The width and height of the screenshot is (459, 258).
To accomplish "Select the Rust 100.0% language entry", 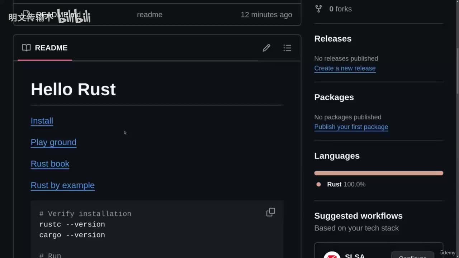I will [x=346, y=184].
